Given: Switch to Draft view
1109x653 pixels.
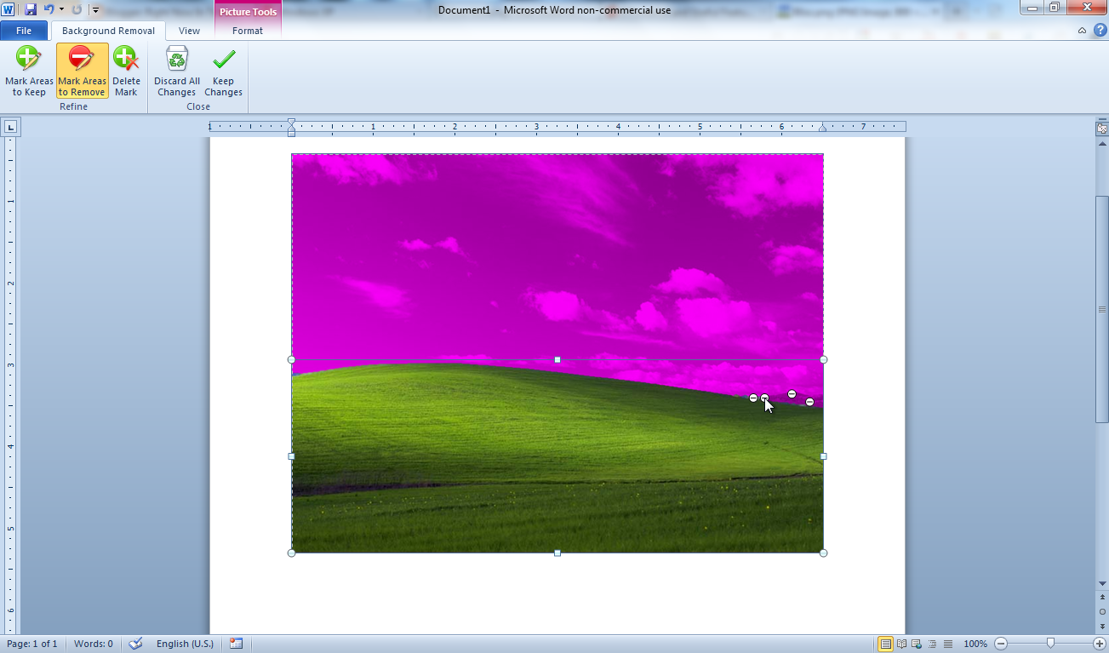Looking at the screenshot, I should [948, 644].
